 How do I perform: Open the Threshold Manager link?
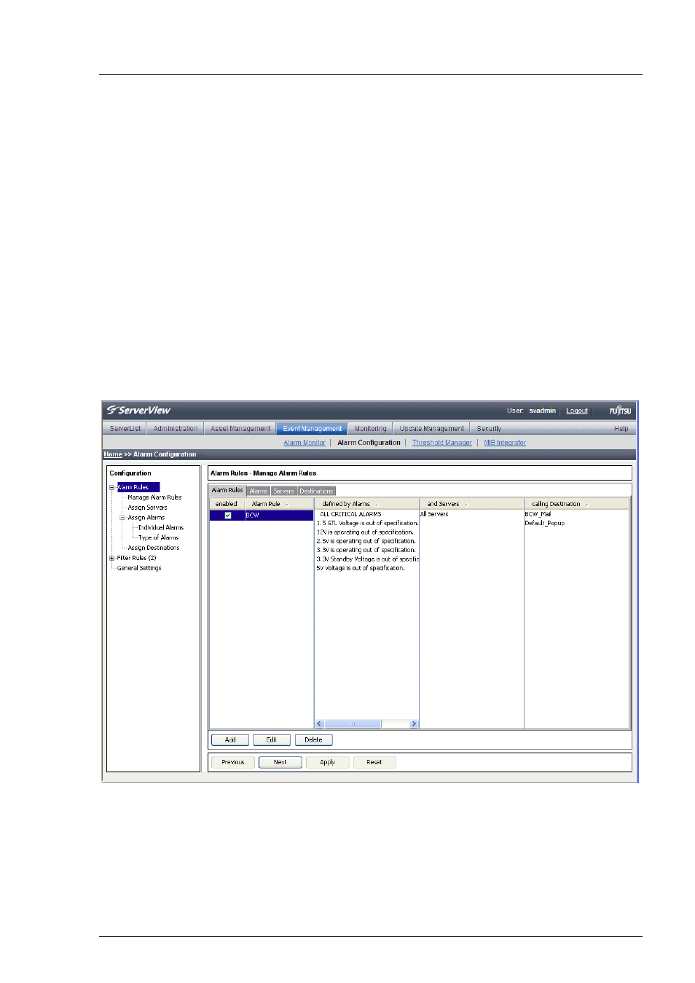coord(442,443)
